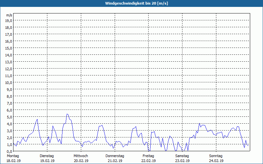Click the chart title "Windgeschwindigkeit bis 20 [m/s]"

coord(131,3)
